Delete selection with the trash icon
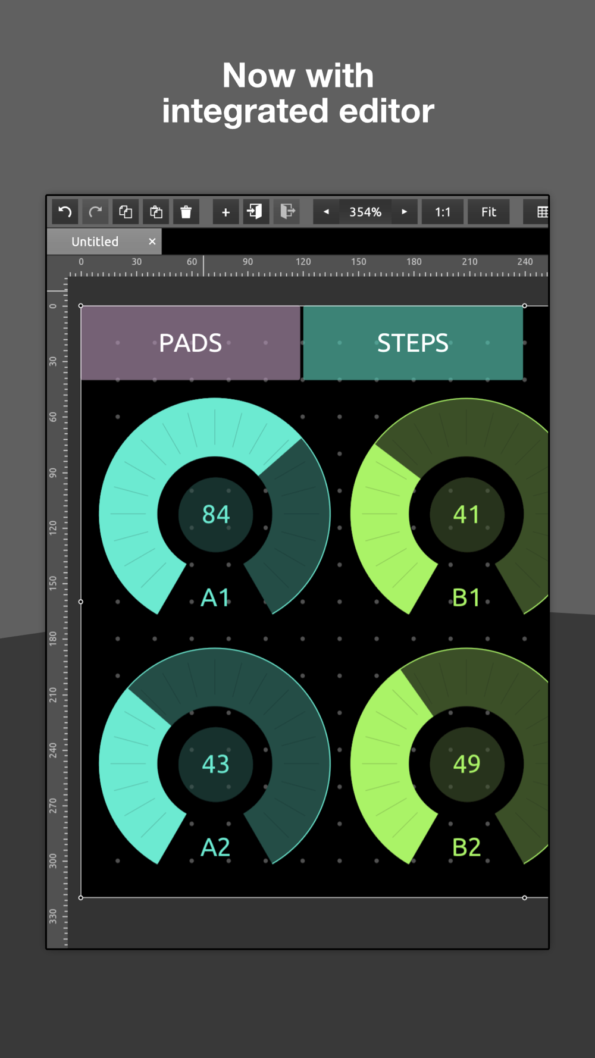 point(186,212)
